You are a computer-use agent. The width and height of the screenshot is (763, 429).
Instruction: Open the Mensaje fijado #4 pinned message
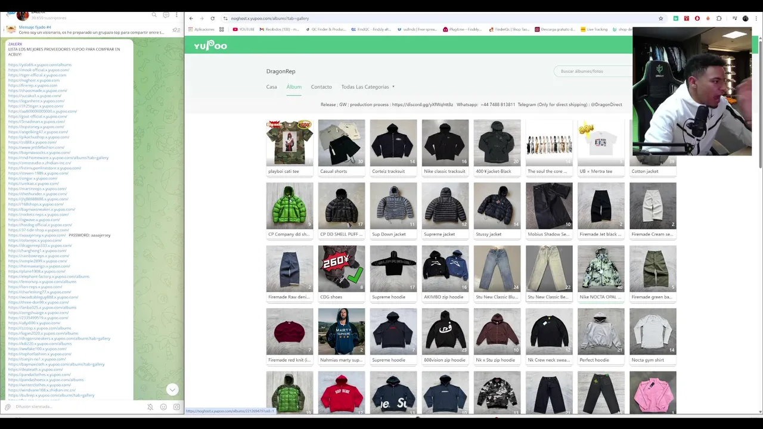pos(89,30)
